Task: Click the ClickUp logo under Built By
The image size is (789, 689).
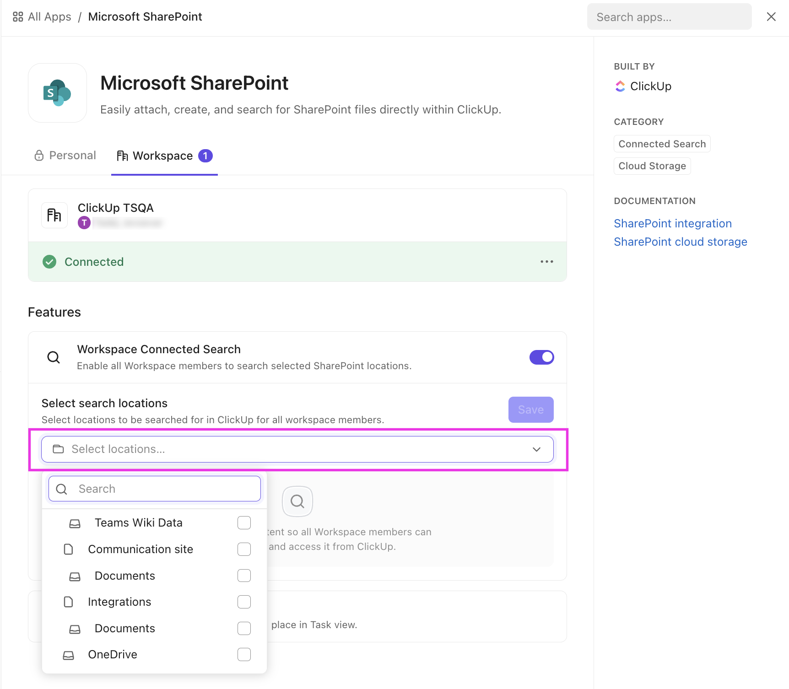Action: click(620, 86)
